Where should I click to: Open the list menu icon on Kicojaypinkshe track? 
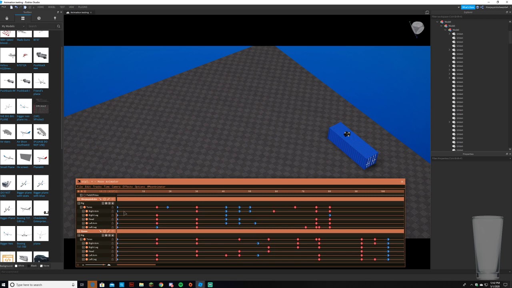point(112,199)
